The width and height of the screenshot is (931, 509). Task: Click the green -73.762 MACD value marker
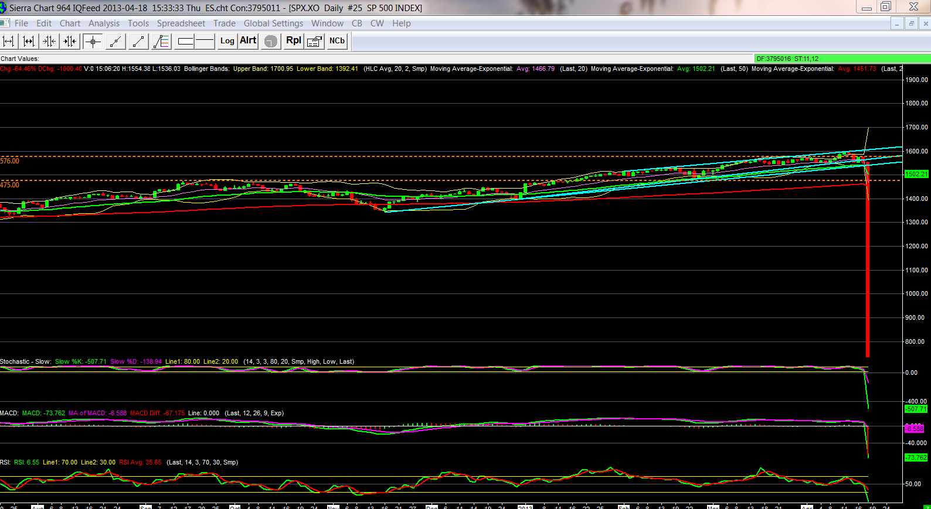coord(916,457)
